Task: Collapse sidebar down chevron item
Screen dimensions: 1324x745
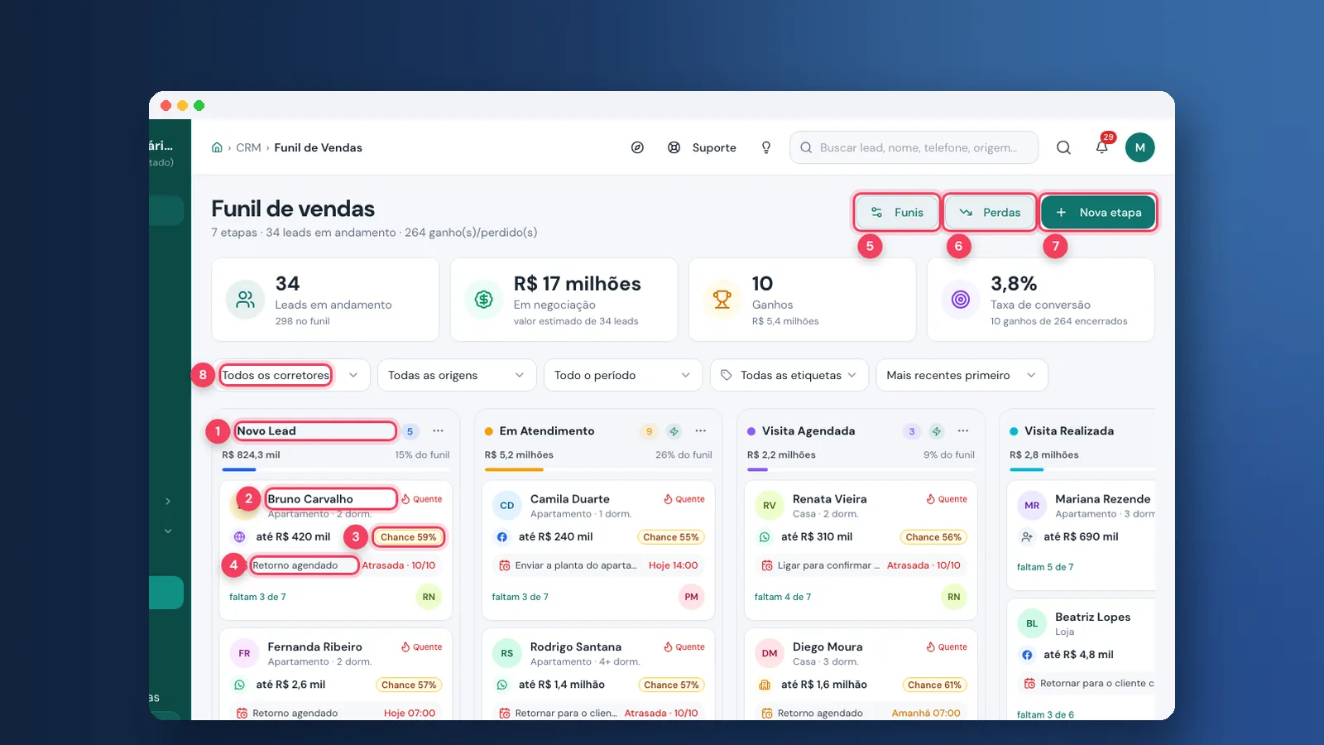Action: coord(168,531)
